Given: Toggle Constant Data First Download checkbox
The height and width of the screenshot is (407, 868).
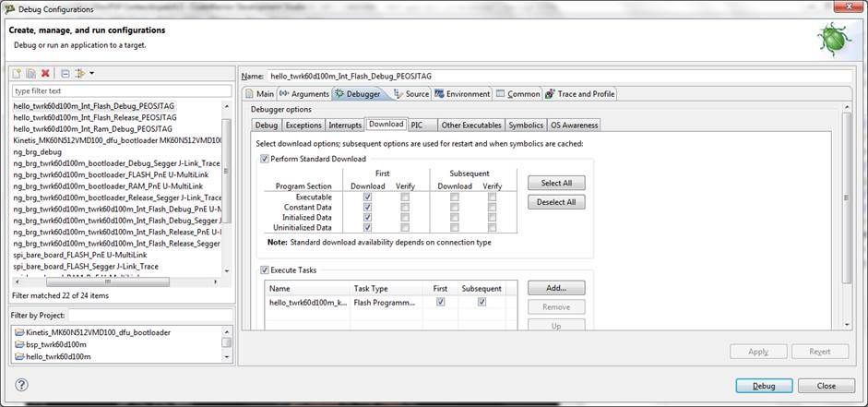Looking at the screenshot, I should click(x=367, y=207).
